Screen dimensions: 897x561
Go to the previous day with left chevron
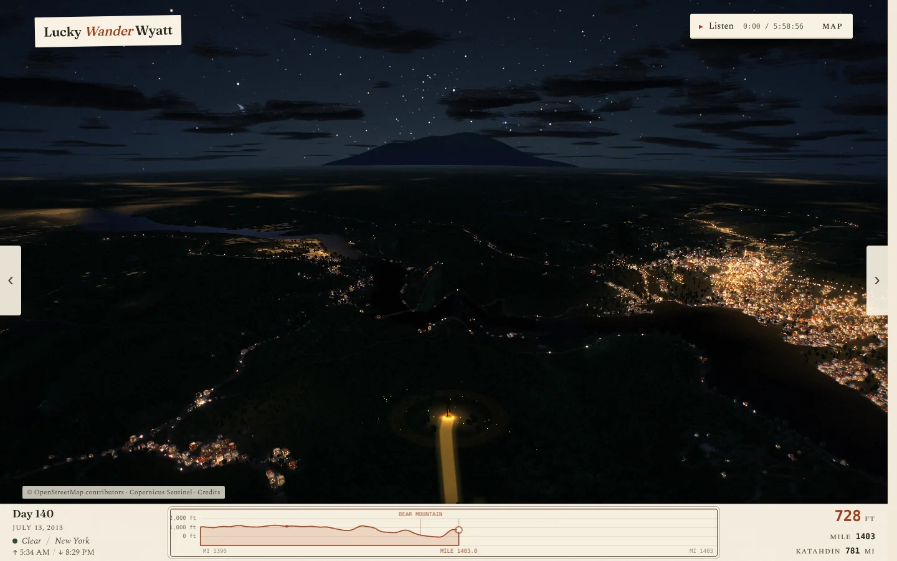11,280
